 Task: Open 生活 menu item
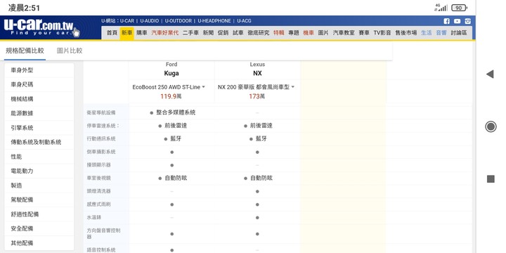click(x=427, y=33)
